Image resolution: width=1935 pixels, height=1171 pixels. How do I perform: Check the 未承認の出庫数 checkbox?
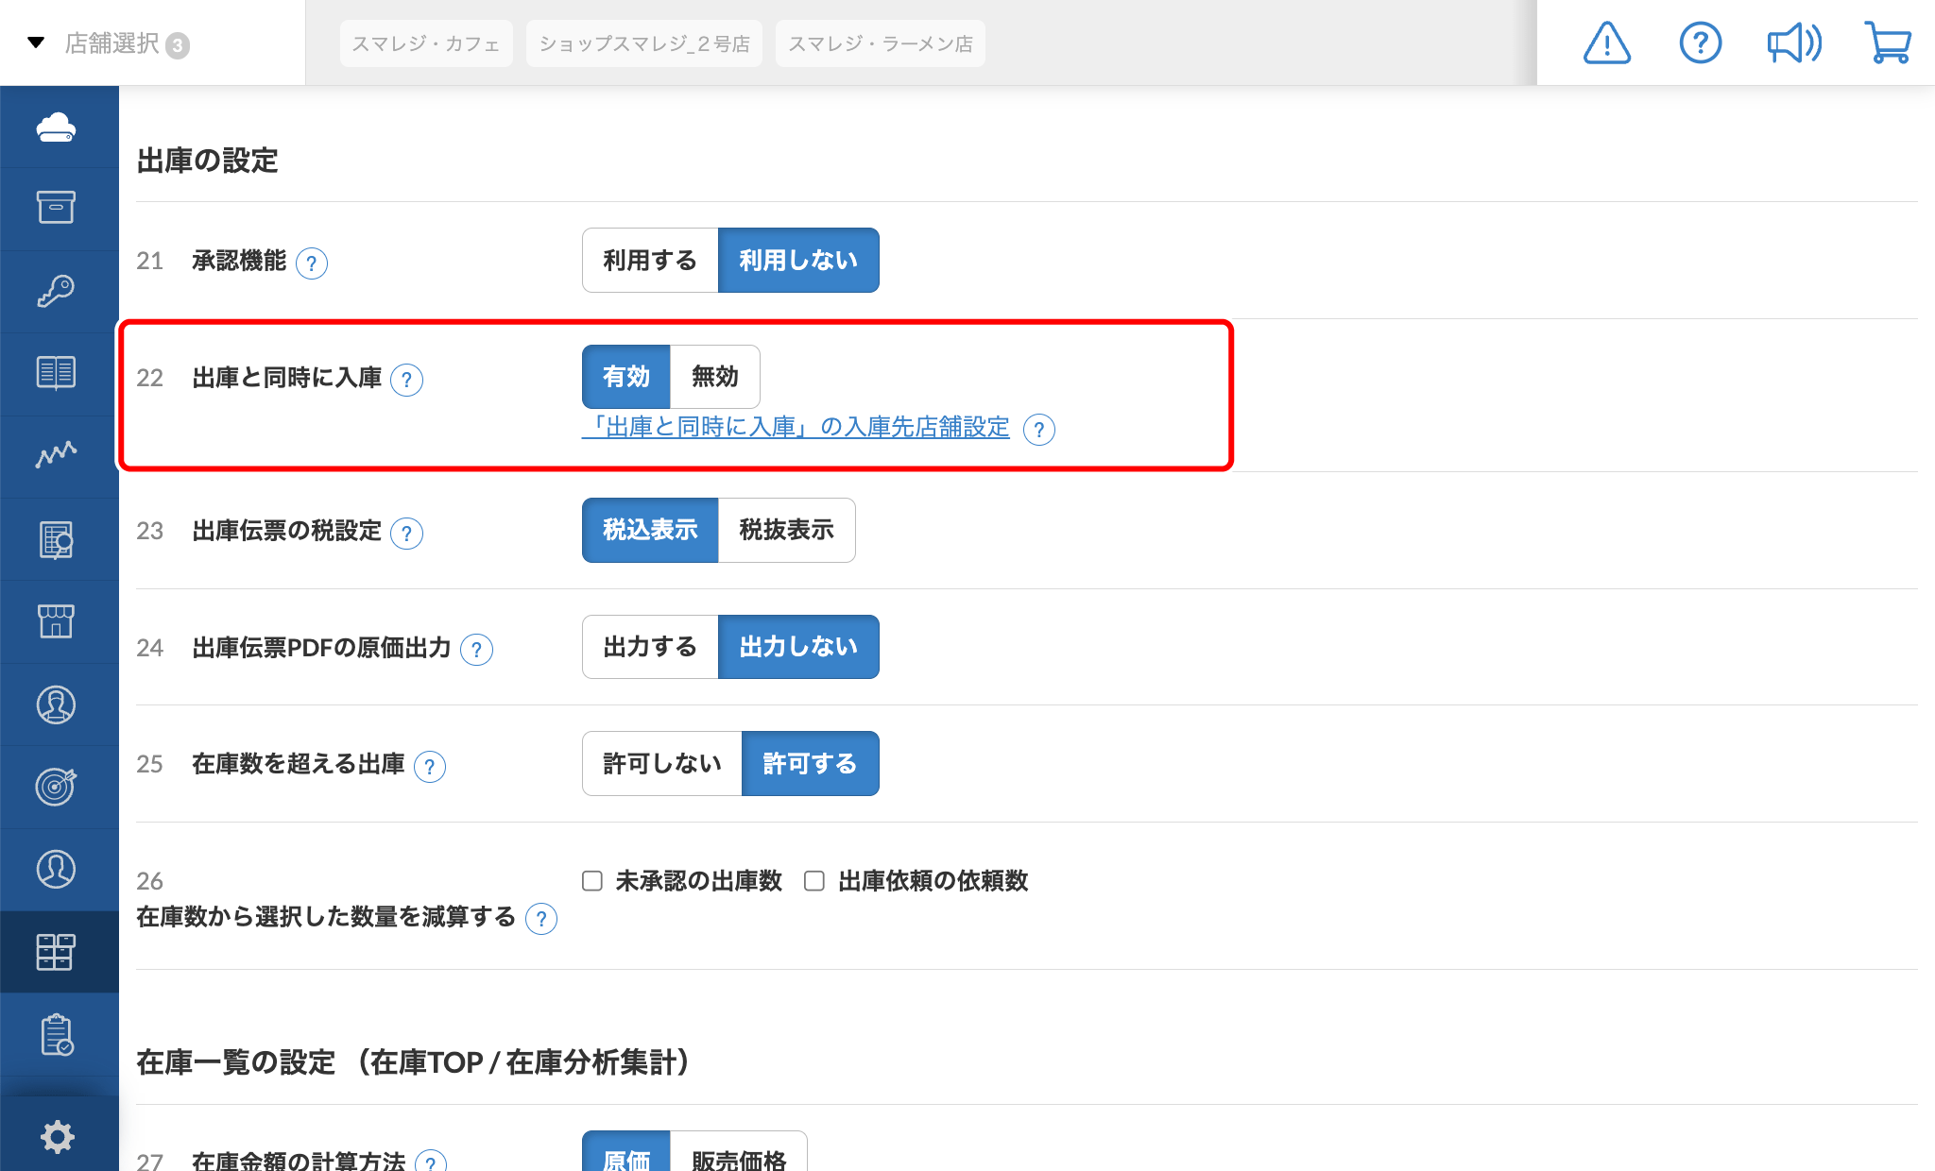[592, 881]
